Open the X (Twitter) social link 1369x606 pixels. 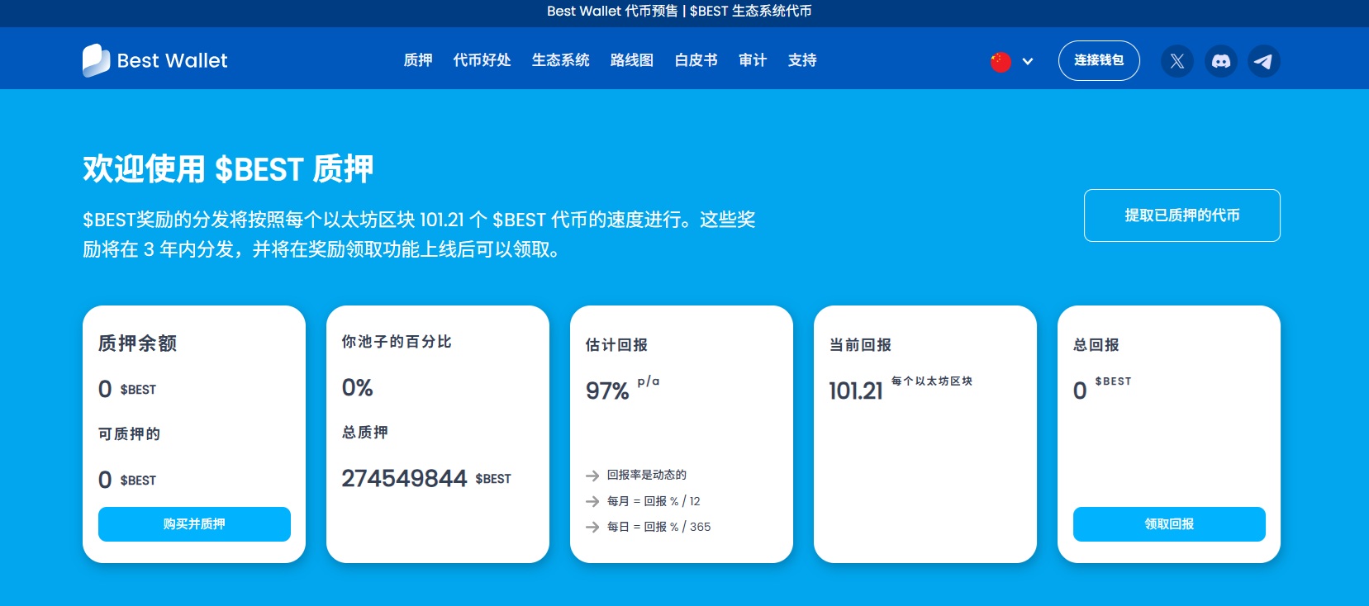tap(1177, 61)
